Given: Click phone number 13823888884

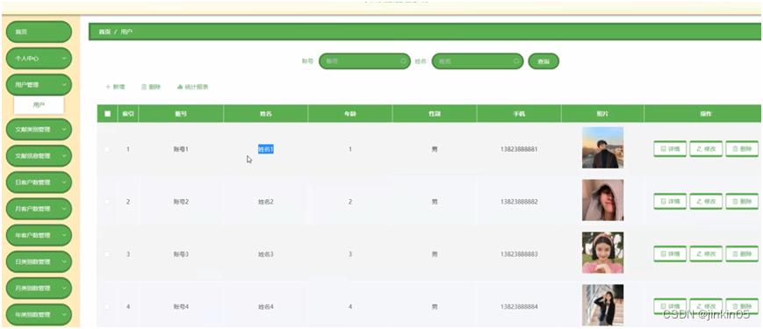Looking at the screenshot, I should click(x=519, y=307).
